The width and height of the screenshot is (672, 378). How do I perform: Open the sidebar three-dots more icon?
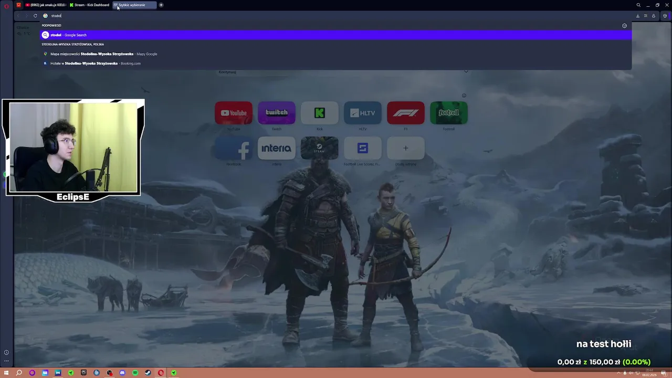coord(6,361)
